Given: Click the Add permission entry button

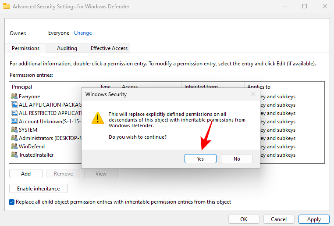Looking at the screenshot, I should (26, 174).
